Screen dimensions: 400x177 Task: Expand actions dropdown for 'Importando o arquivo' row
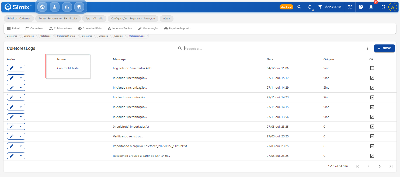[x=21, y=146]
